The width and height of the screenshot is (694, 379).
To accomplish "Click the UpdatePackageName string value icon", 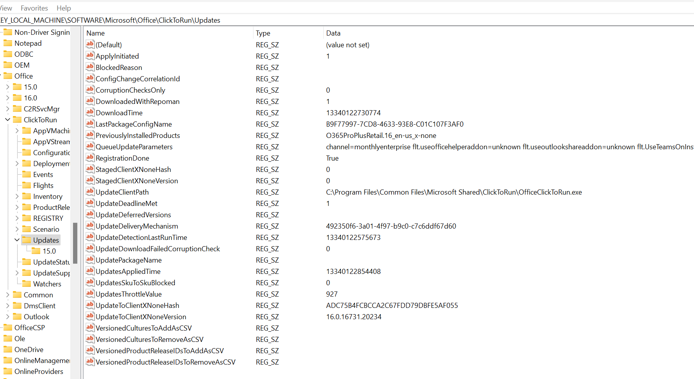I will 90,259.
